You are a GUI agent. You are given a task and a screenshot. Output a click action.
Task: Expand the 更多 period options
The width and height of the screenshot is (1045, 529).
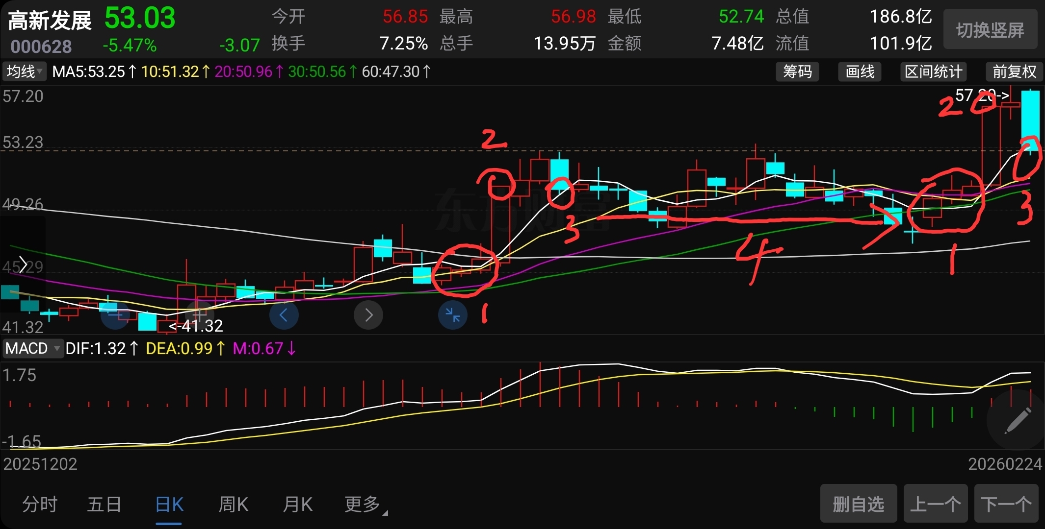tap(365, 504)
